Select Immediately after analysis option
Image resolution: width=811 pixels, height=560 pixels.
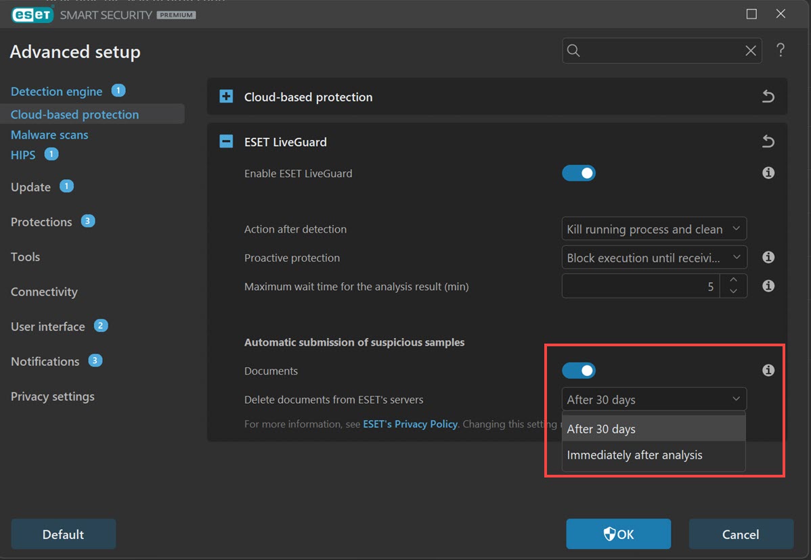634,455
